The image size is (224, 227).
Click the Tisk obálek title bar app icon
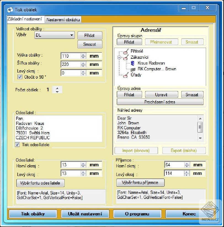[x=10, y=10]
